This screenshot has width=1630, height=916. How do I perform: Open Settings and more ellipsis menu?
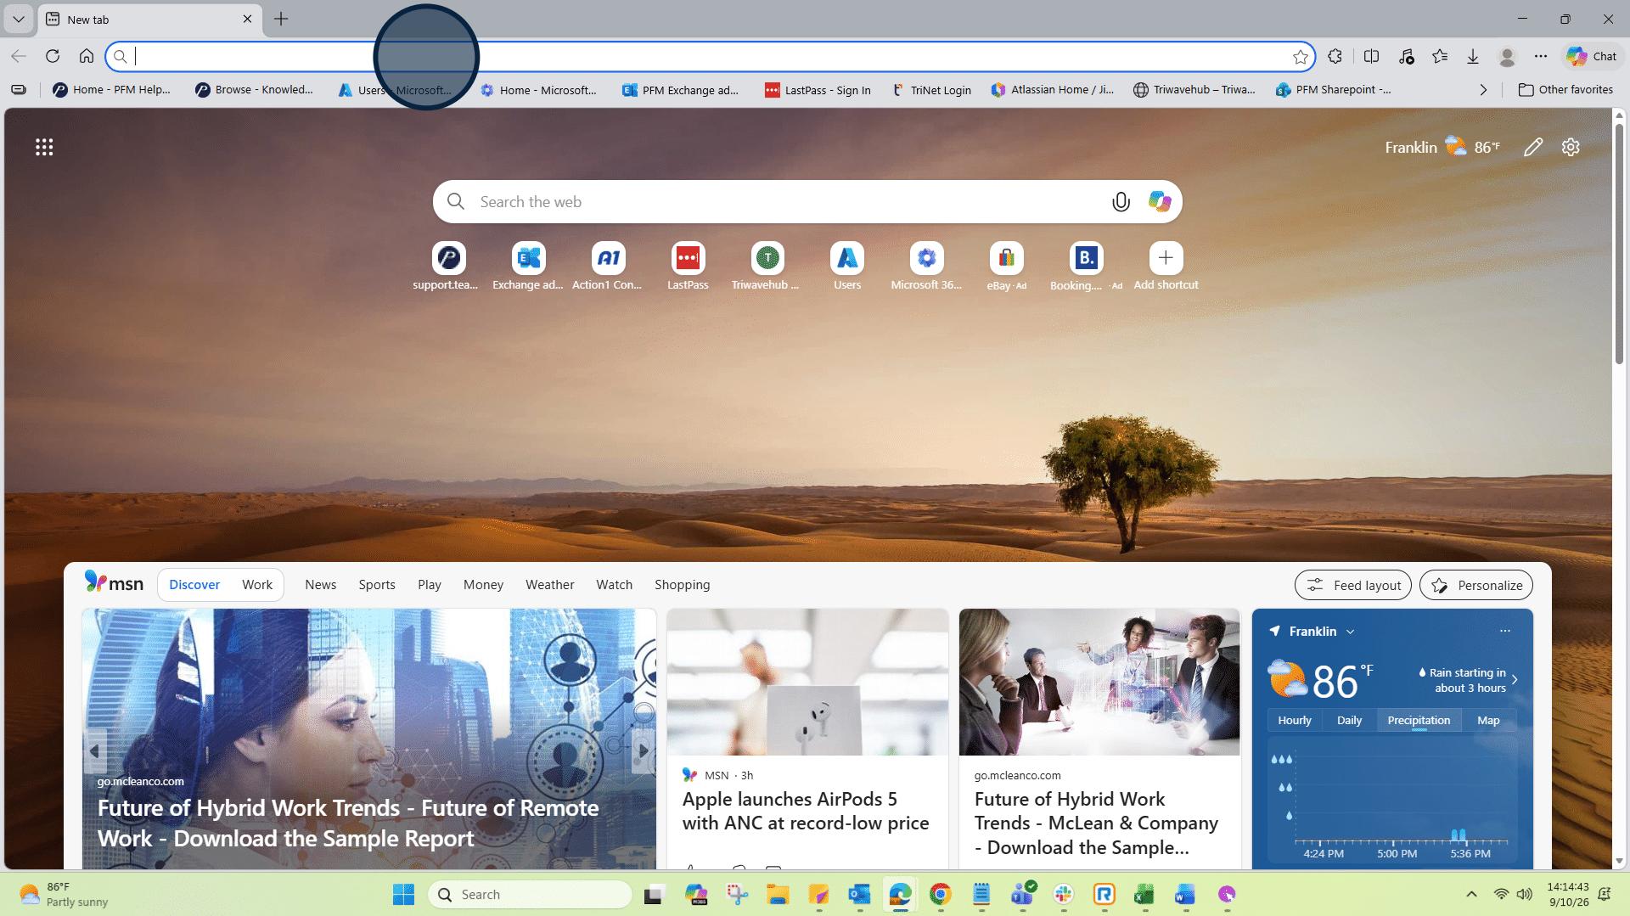pos(1541,56)
